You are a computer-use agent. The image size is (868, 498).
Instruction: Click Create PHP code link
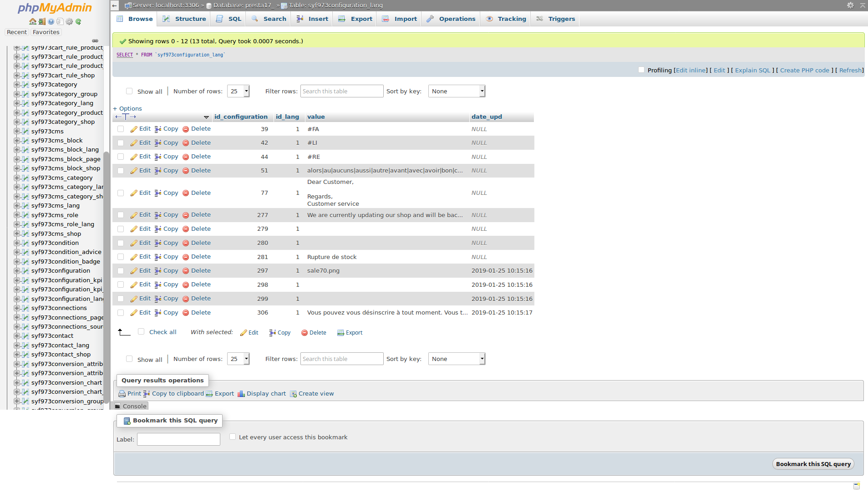pos(804,70)
